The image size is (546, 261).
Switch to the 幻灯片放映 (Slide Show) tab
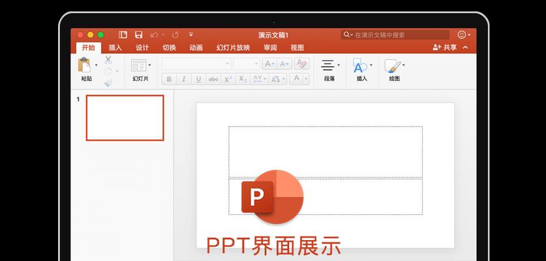point(233,48)
